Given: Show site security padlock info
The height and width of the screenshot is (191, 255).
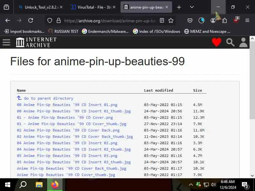Looking at the screenshot, I should [59, 20].
